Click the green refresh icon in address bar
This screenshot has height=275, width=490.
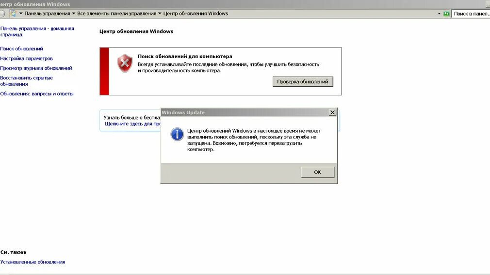[x=446, y=14]
